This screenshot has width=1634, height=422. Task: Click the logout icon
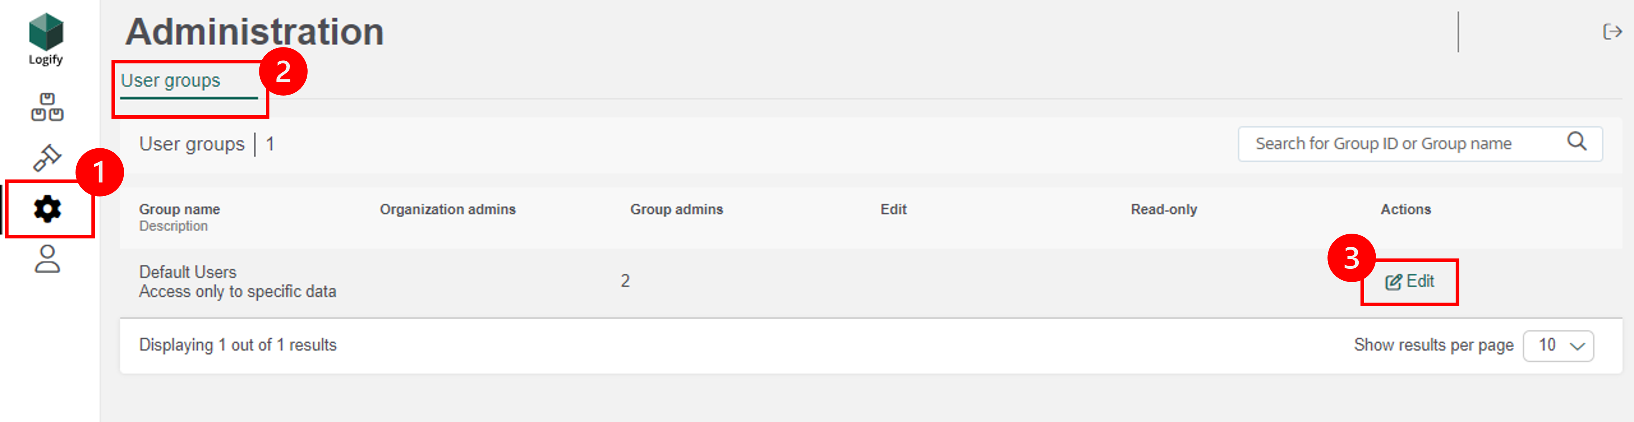click(x=1612, y=32)
